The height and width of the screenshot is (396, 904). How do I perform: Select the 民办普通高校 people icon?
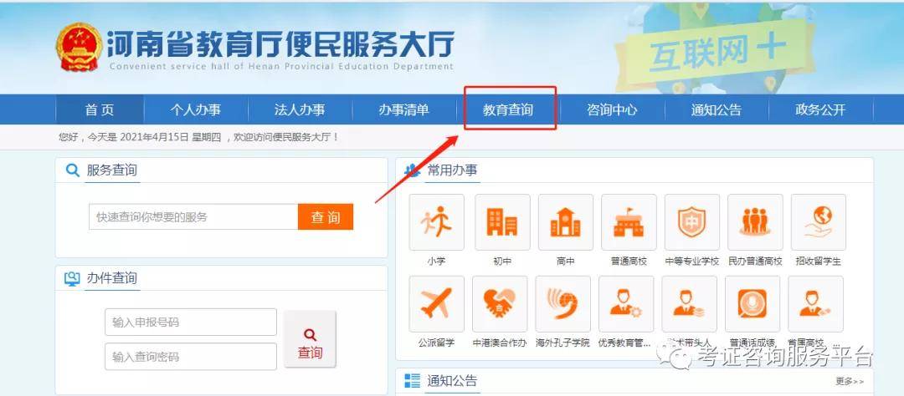[x=755, y=222]
